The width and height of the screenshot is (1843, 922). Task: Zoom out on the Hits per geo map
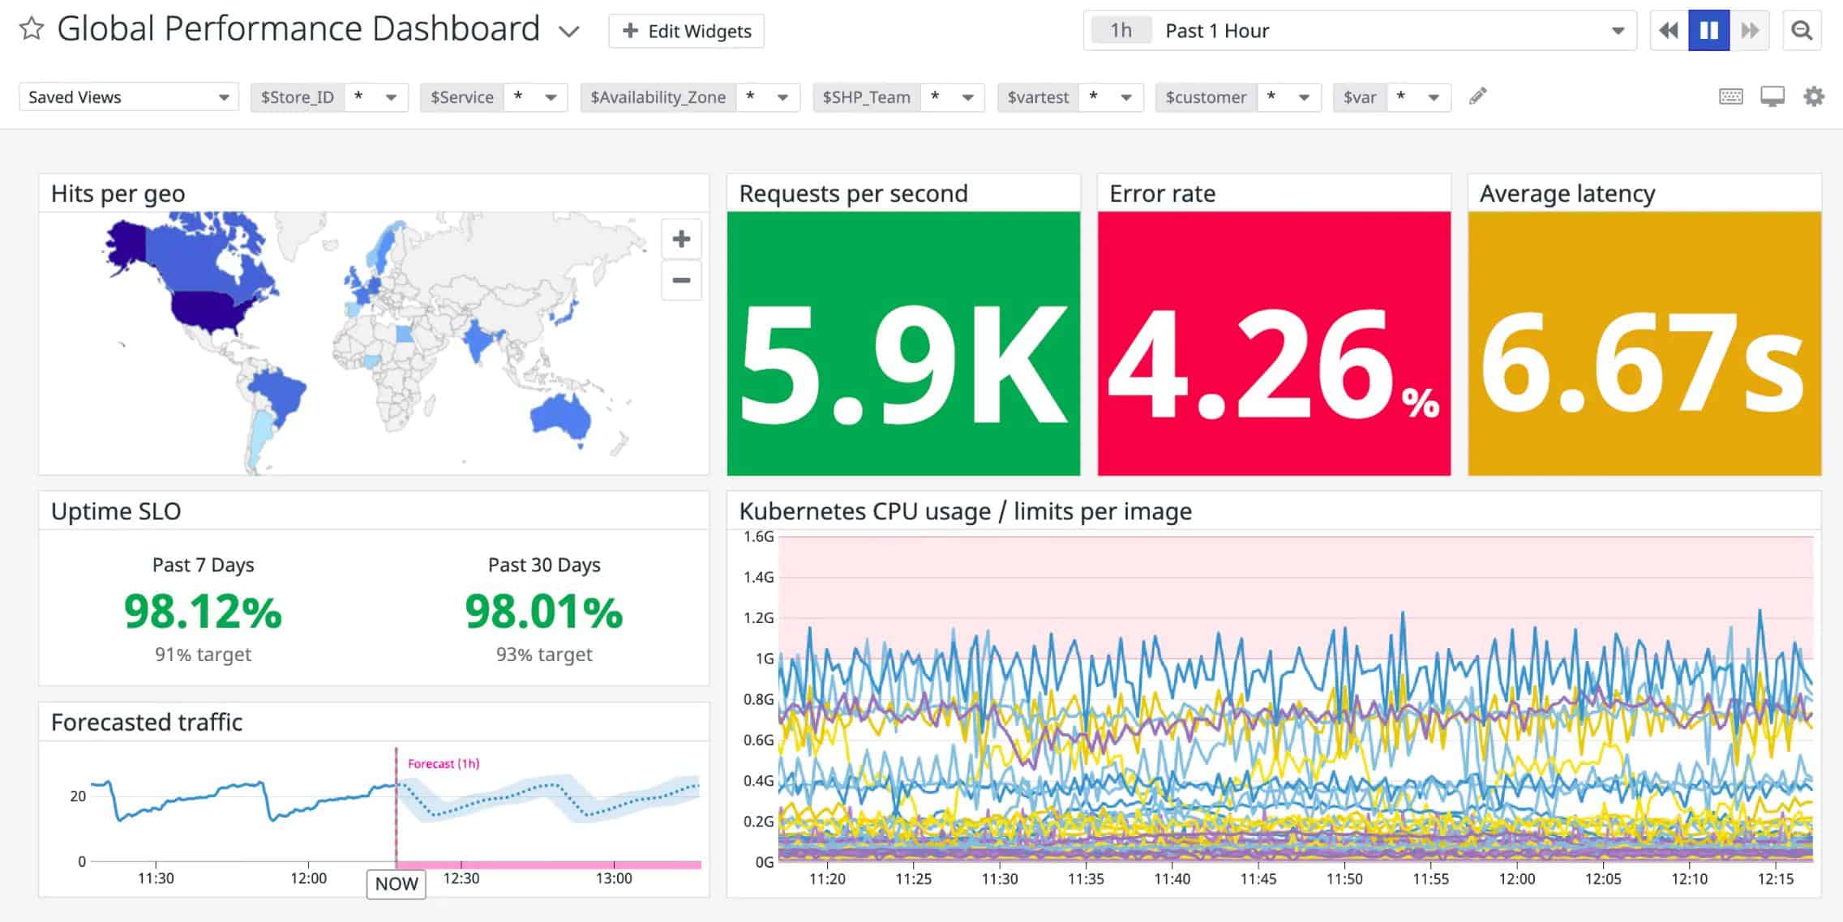[681, 280]
